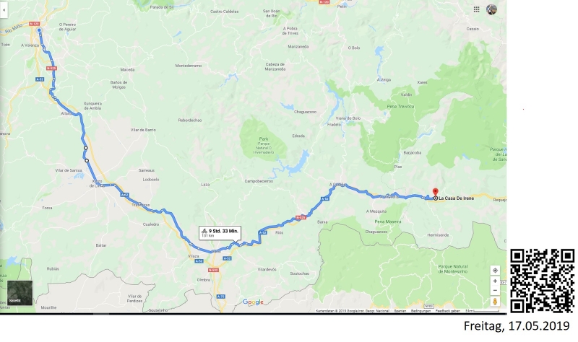
Task: Click the Google logo on map
Action: coord(253,302)
